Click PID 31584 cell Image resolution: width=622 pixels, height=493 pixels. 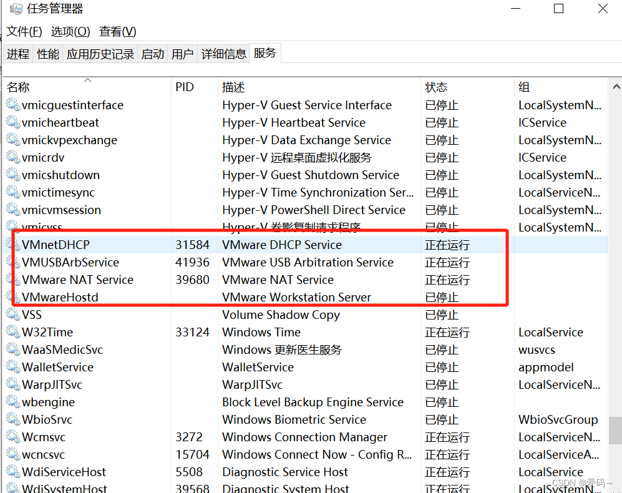192,245
